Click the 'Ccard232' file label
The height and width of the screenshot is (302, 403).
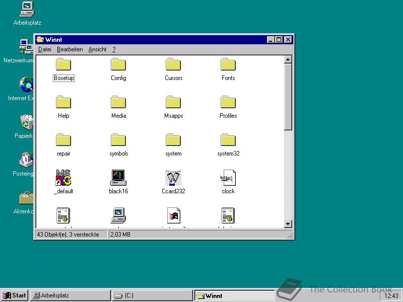click(x=173, y=191)
